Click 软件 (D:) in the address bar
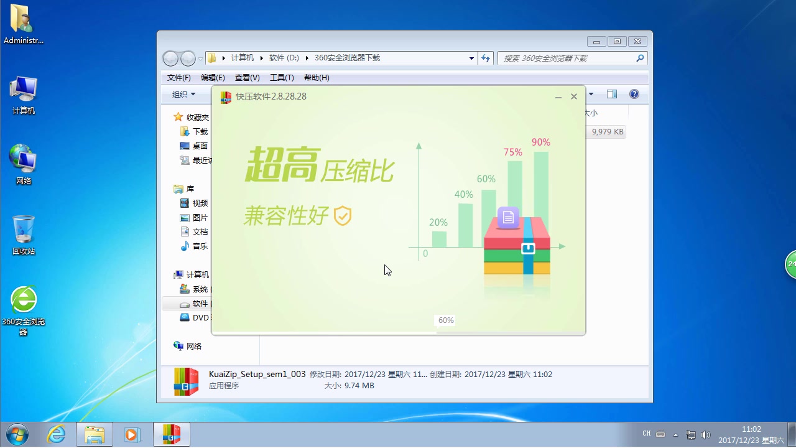Viewport: 796px width, 448px height. pos(284,58)
